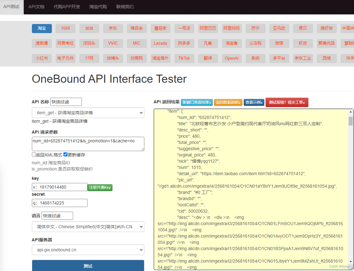Select the 货捕头 platform
This screenshot has height=271, width=354.
[113, 58]
